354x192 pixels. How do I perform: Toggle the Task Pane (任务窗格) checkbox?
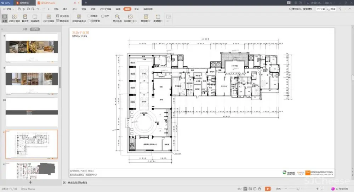pyautogui.click(x=89, y=21)
